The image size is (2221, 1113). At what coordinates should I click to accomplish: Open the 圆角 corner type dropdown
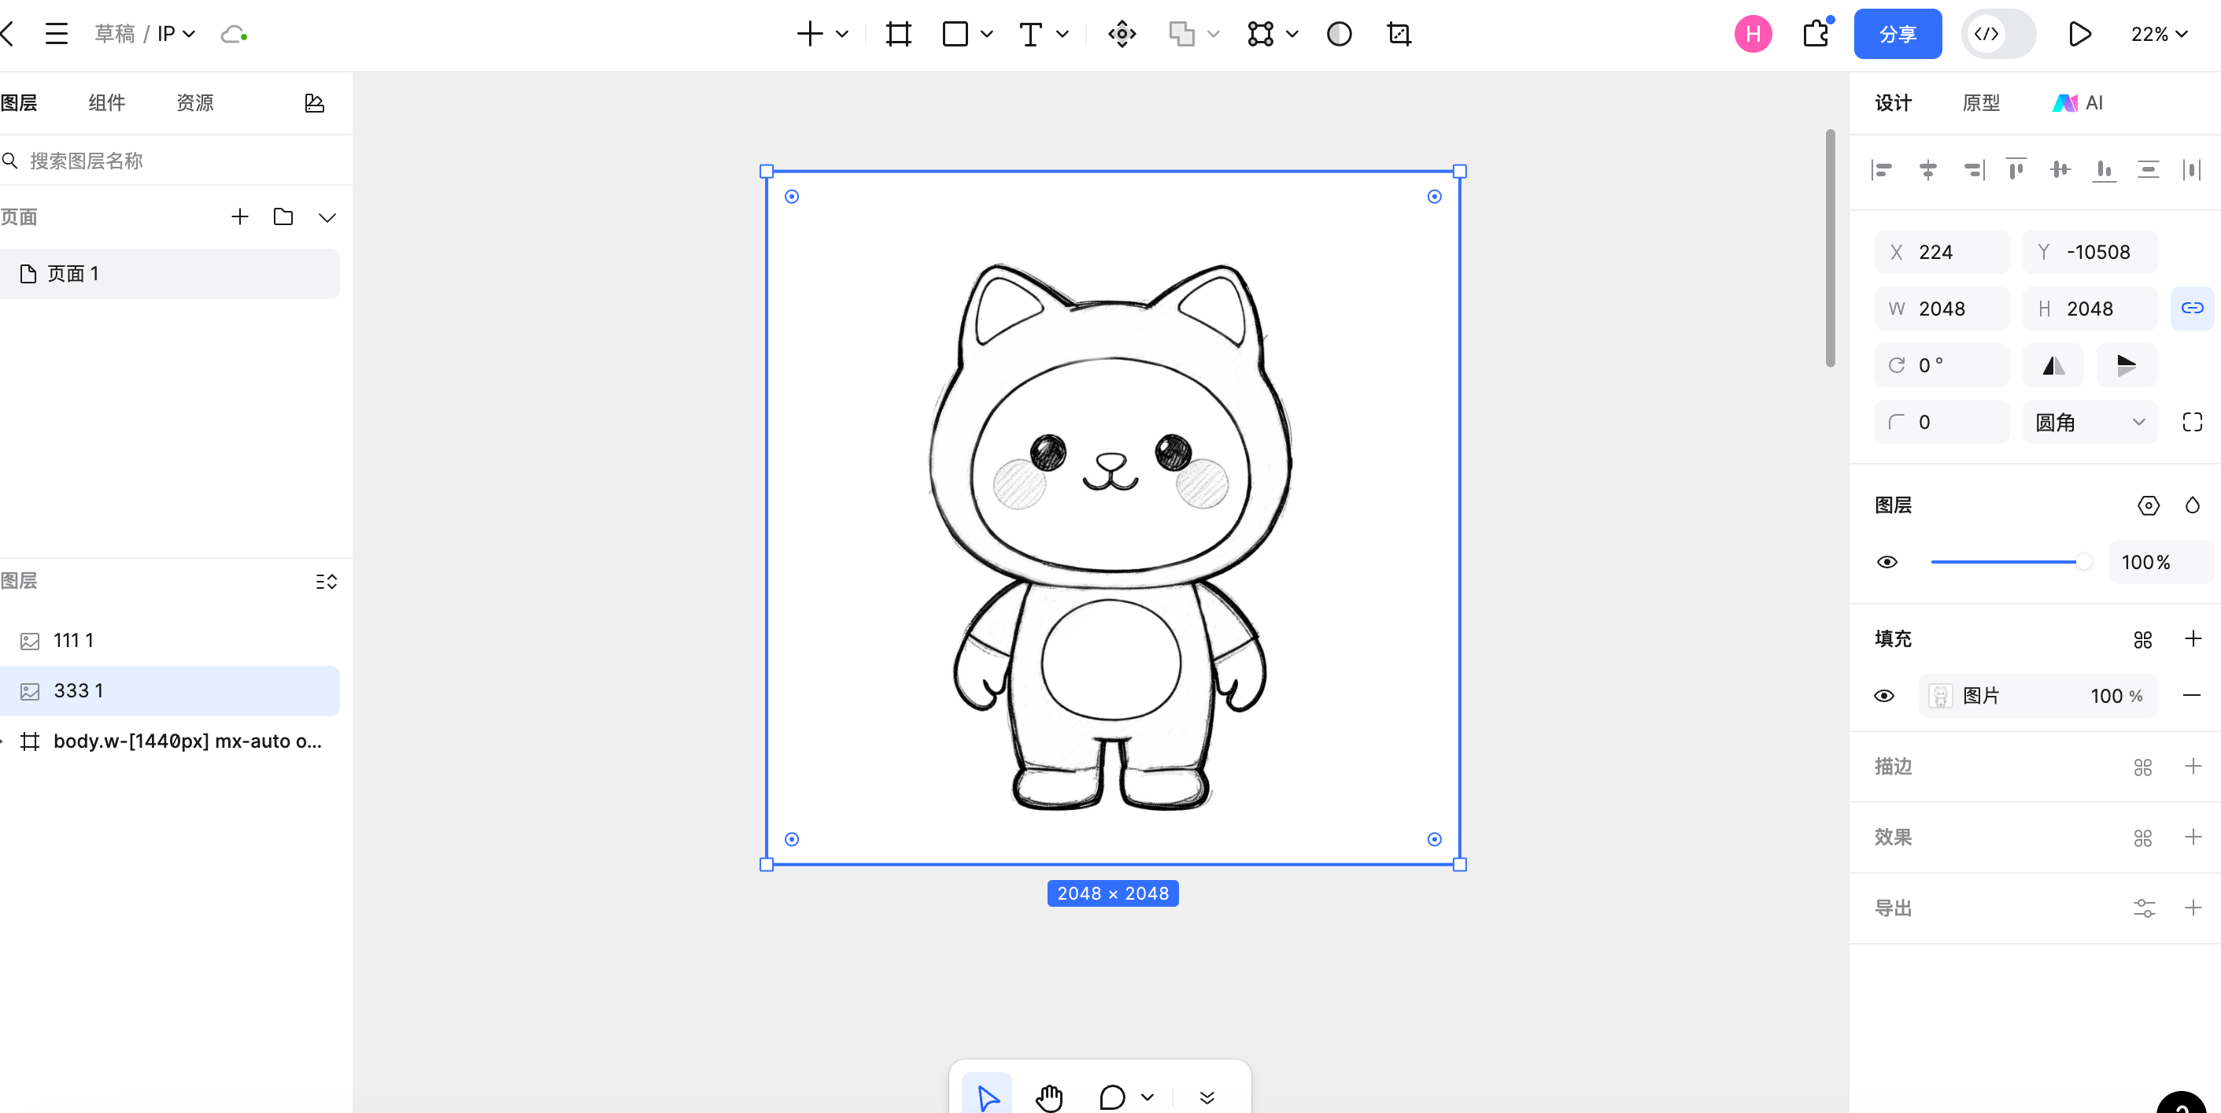(2089, 423)
